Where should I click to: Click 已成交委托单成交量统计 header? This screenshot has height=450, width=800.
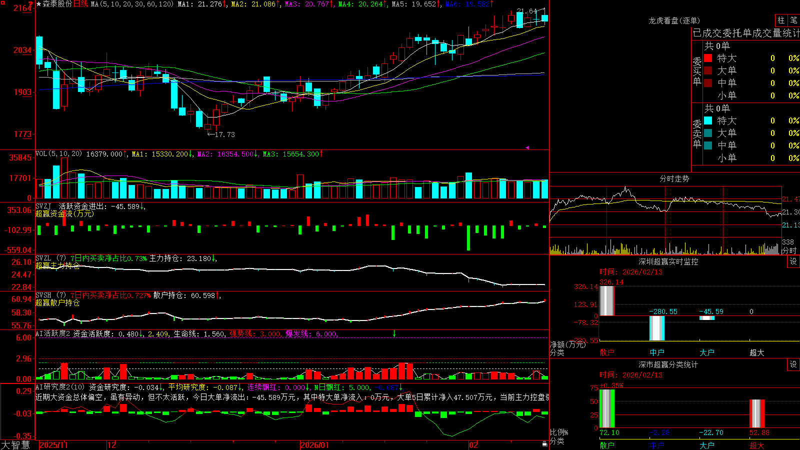[746, 33]
